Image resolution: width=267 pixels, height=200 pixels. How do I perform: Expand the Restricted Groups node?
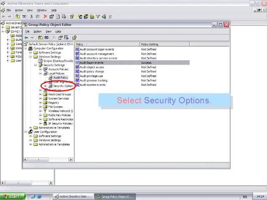[x=40, y=94]
